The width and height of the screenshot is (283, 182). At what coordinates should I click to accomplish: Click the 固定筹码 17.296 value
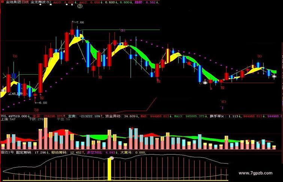[33, 152]
